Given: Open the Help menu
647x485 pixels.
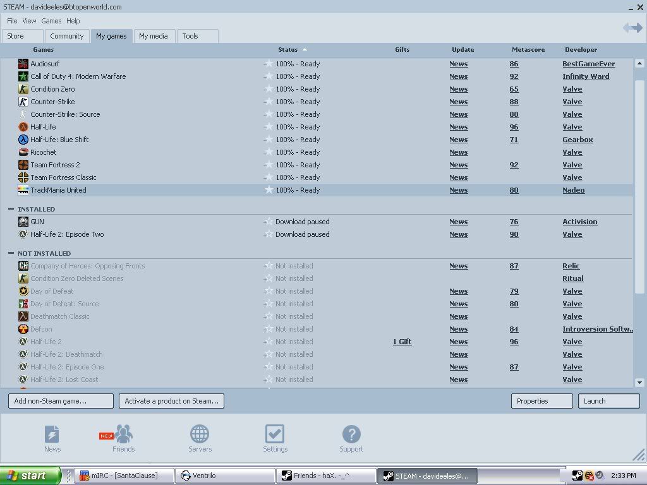Looking at the screenshot, I should [73, 21].
